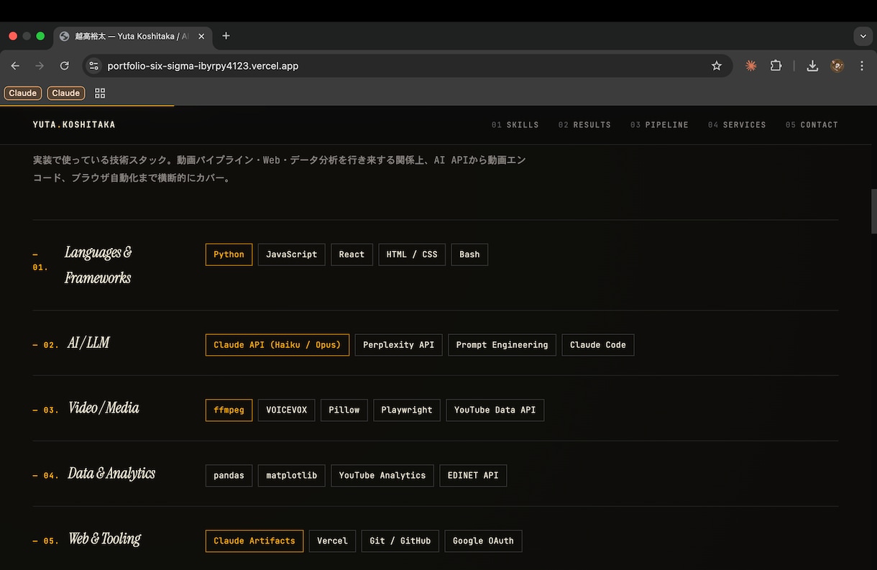Click the Claude API (Haiku / Opus) tag
Image resolution: width=877 pixels, height=570 pixels.
point(277,345)
